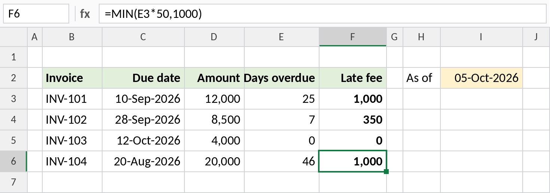Viewport: 550px width, 193px height.
Task: Click the Due date header cell
Action: pos(143,78)
